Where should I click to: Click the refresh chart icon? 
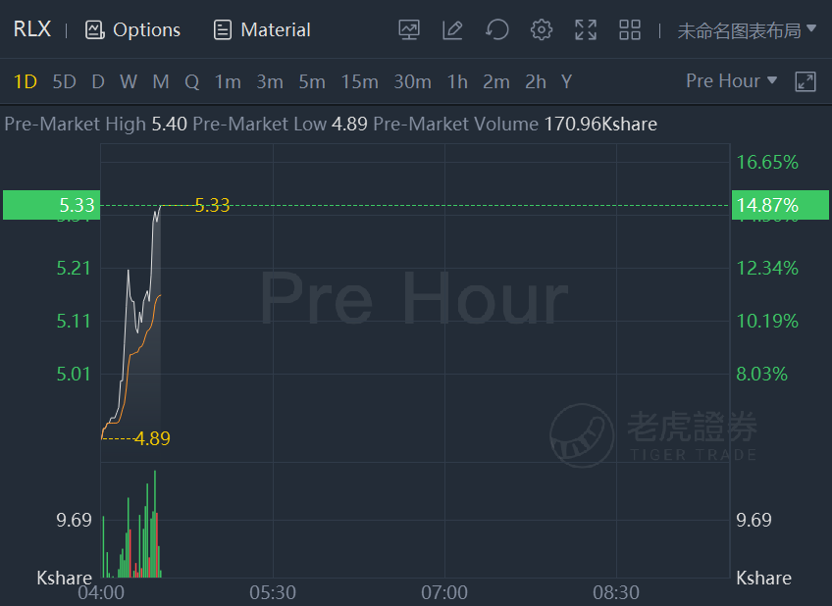point(497,29)
